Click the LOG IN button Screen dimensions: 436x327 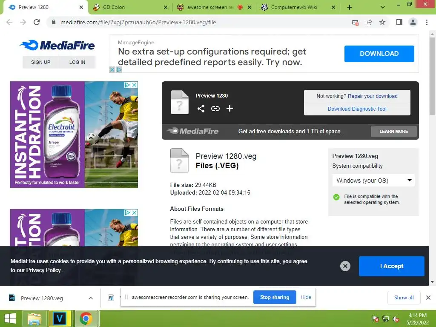tap(77, 62)
